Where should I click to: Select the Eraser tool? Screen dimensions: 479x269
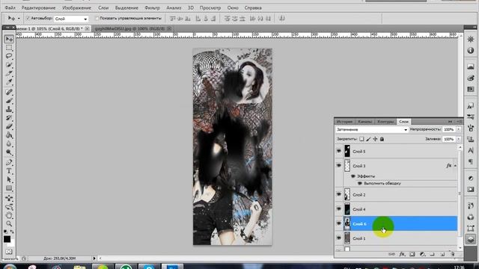pos(9,126)
